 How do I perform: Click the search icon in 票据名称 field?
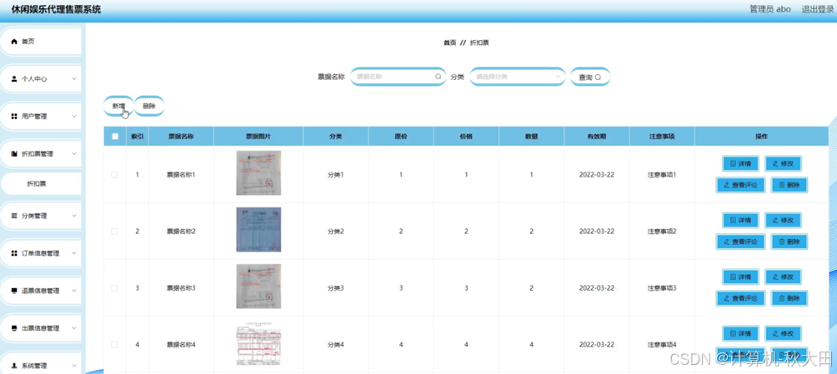click(439, 77)
